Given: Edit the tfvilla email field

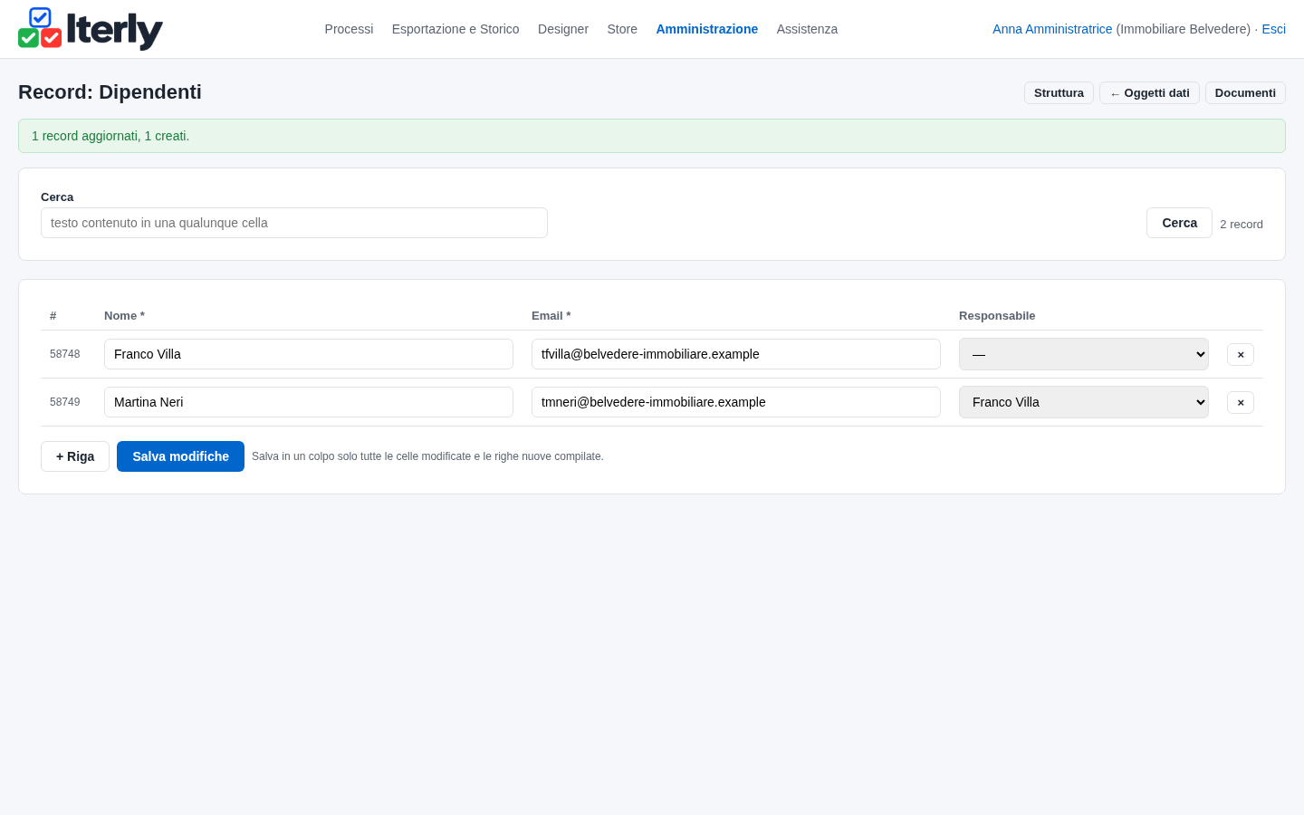Looking at the screenshot, I should 736,354.
